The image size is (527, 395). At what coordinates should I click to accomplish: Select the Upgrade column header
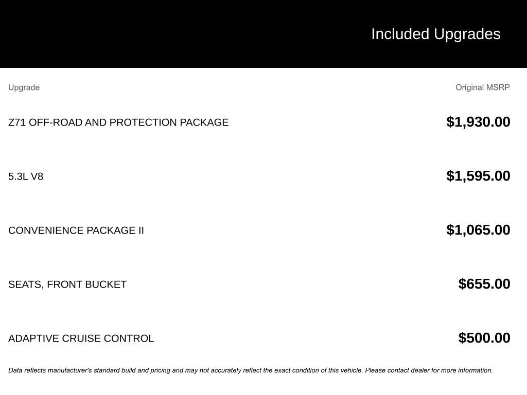click(x=24, y=87)
